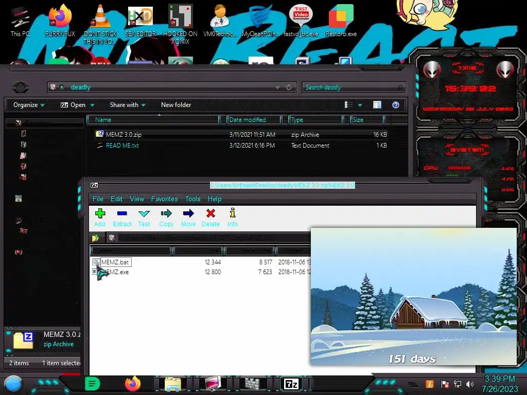Viewport: 527px width, 395px height.
Task: Click the 7-Zip address path field
Action: [x=208, y=238]
